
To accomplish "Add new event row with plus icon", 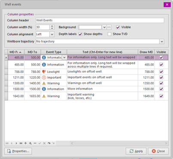I will click(25, 143).
